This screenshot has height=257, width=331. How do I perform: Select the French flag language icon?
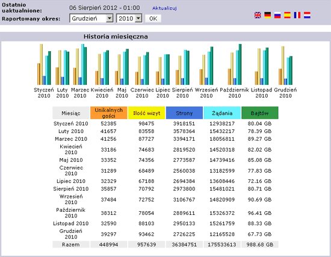click(x=297, y=15)
